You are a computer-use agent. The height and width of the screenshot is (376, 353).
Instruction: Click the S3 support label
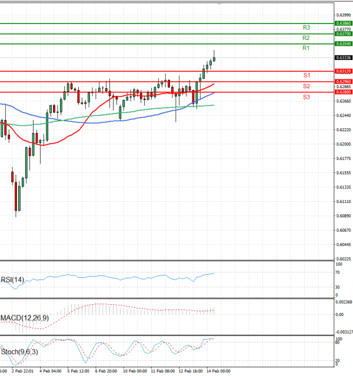(x=307, y=97)
